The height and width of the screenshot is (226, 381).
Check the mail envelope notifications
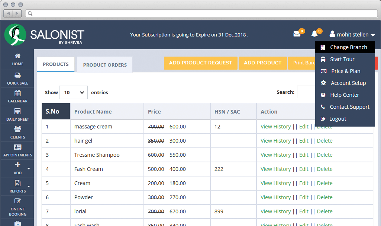coord(297,34)
